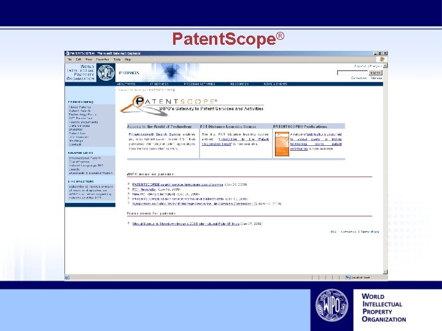Open the File menu in Internet Explorer
The height and width of the screenshot is (331, 442).
(69, 59)
